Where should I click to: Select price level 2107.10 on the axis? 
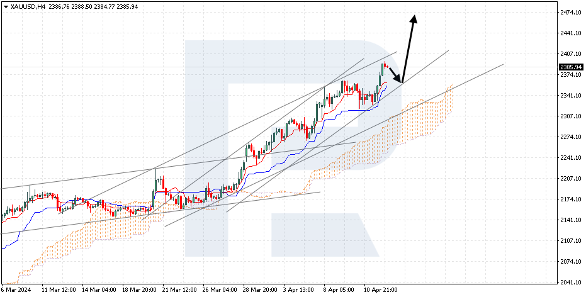click(571, 240)
